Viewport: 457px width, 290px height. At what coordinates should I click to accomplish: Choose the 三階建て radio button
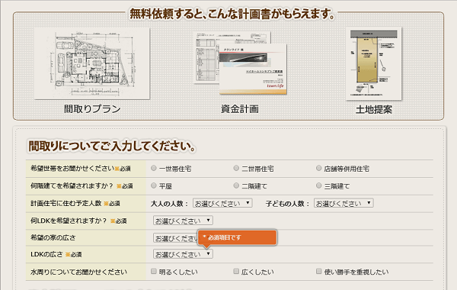[319, 185]
